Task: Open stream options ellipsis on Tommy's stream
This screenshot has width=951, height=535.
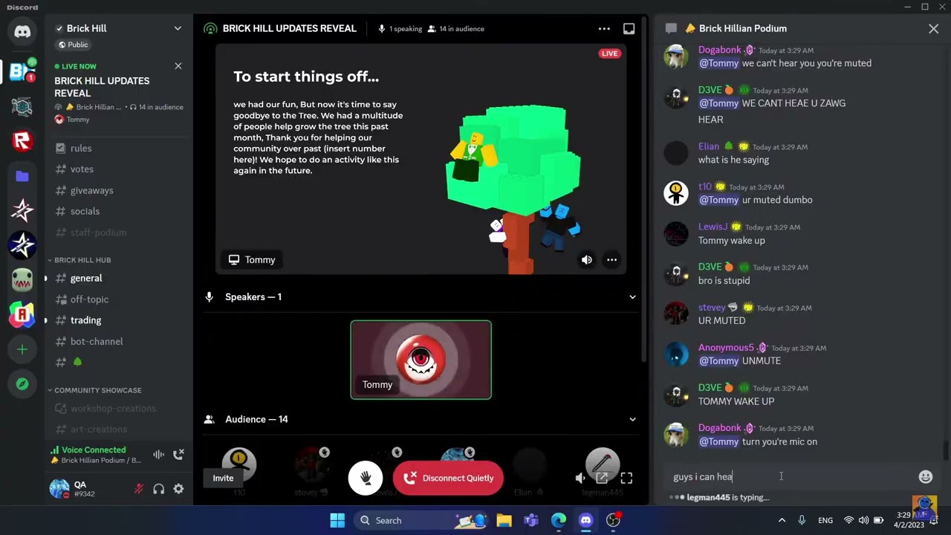Action: coord(611,260)
